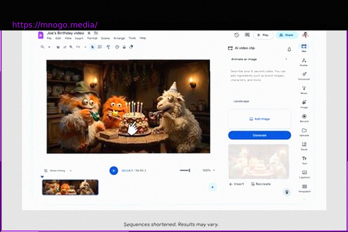Click the blue Generate button
Viewport: 348px width, 232px height.
[260, 135]
